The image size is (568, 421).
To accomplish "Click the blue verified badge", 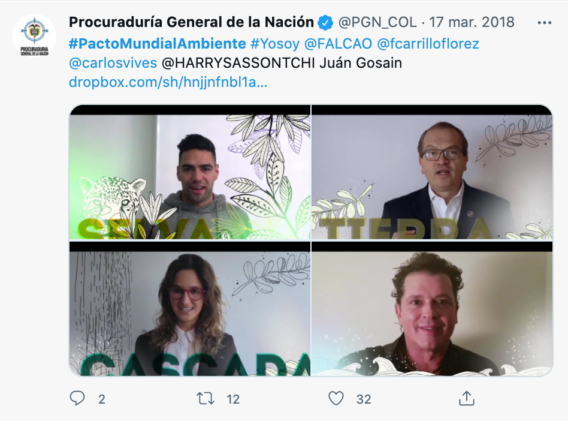I will (325, 22).
